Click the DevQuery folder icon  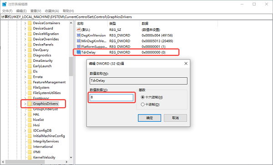(x=30, y=50)
